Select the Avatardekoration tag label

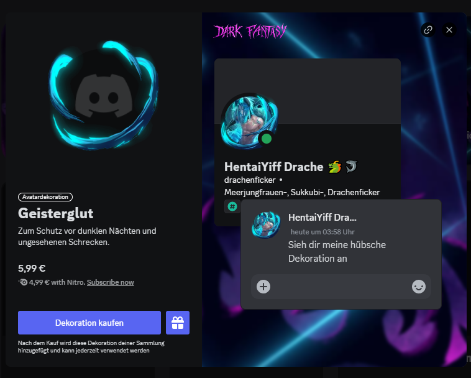pyautogui.click(x=45, y=197)
